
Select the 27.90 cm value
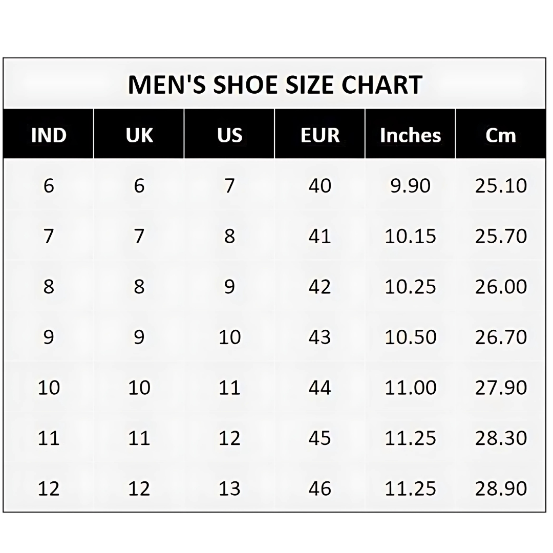tap(500, 388)
